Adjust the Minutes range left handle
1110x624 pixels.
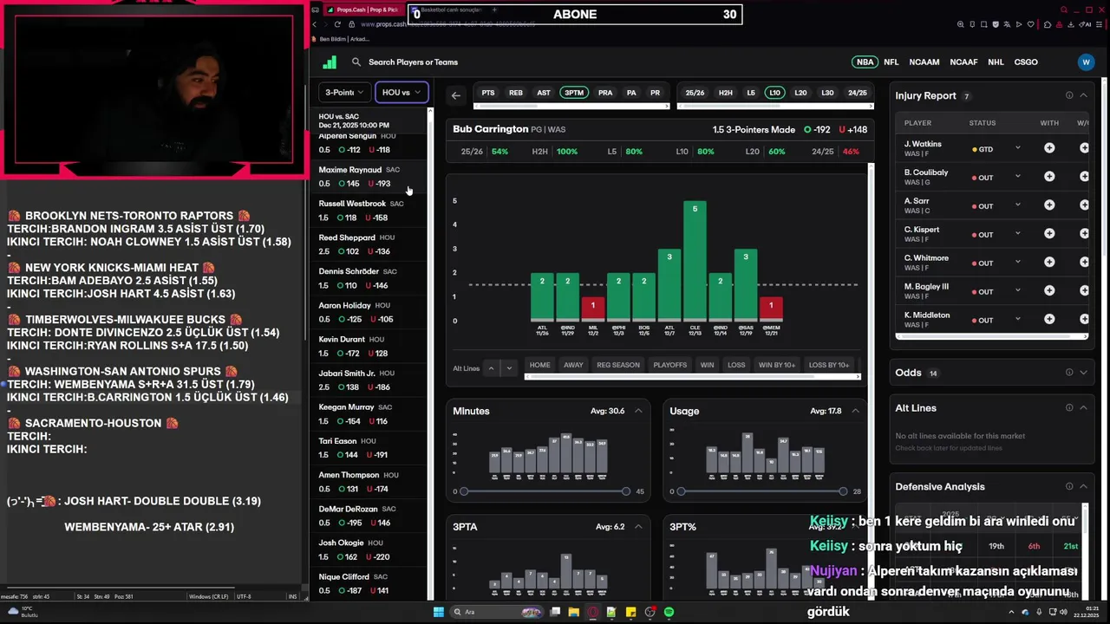[x=464, y=491]
